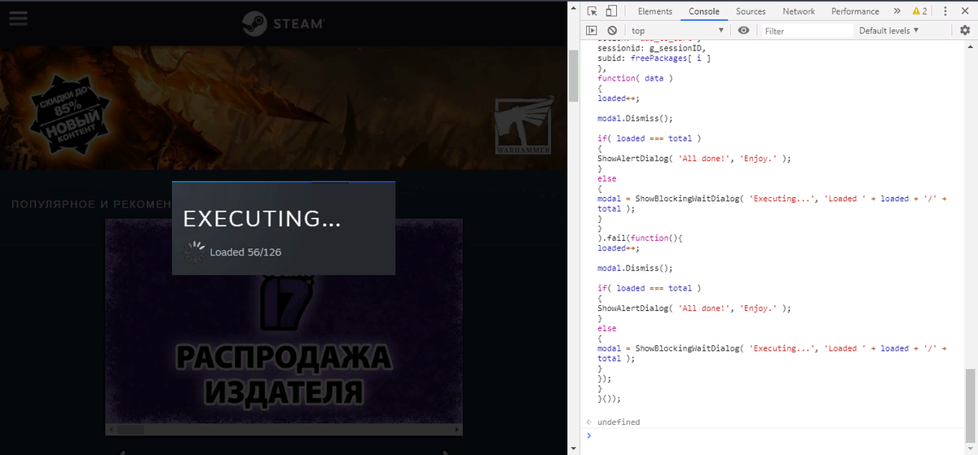978x455 pixels.
Task: Click the Warhammer logo on the banner
Action: [x=523, y=128]
